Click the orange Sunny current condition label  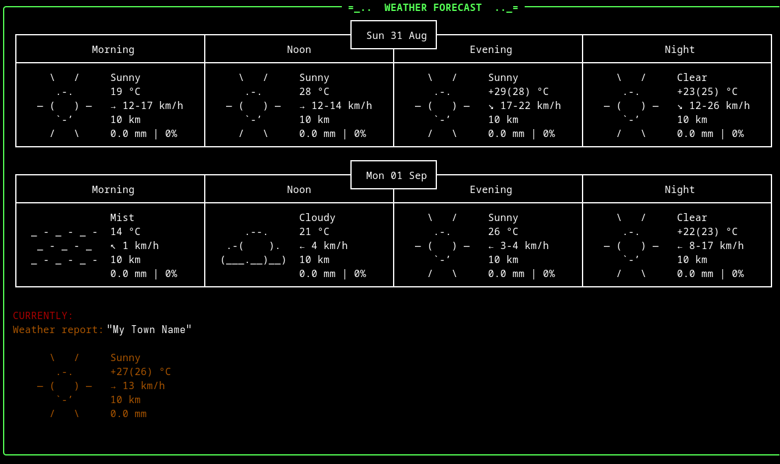pyautogui.click(x=126, y=357)
